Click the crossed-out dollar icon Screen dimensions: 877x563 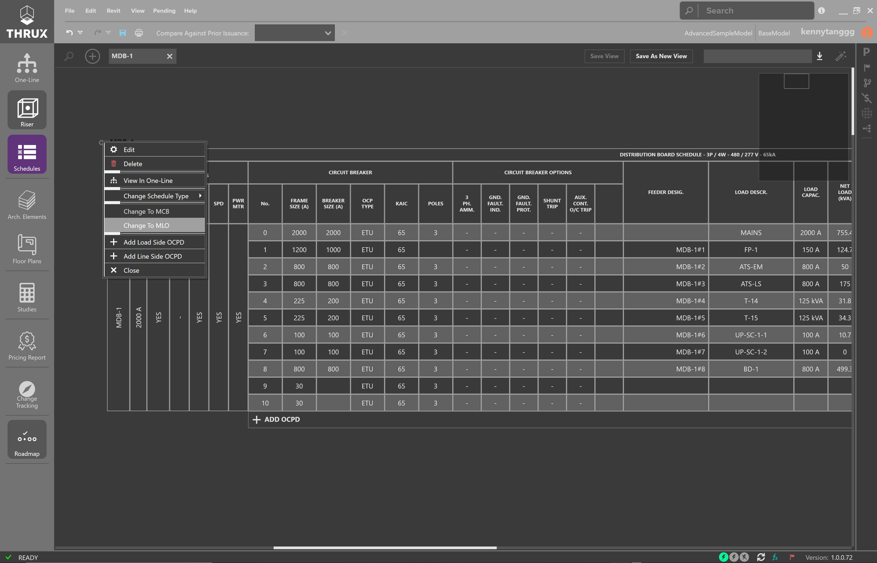tap(866, 98)
